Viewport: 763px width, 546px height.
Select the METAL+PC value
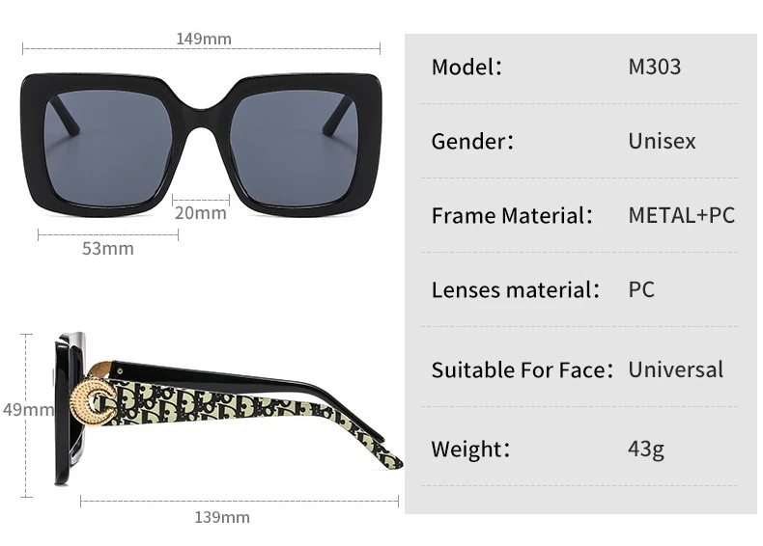pyautogui.click(x=681, y=215)
